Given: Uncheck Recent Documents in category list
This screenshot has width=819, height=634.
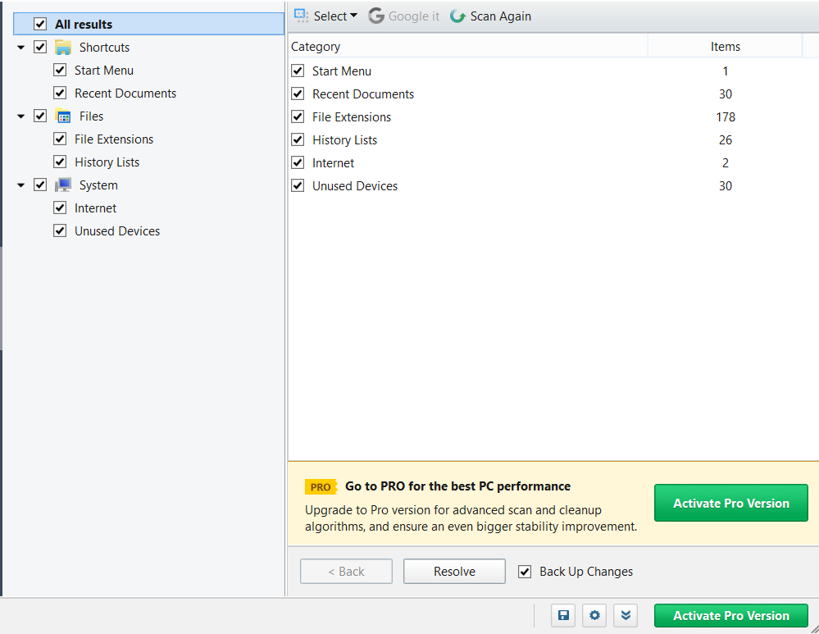Looking at the screenshot, I should coord(298,94).
